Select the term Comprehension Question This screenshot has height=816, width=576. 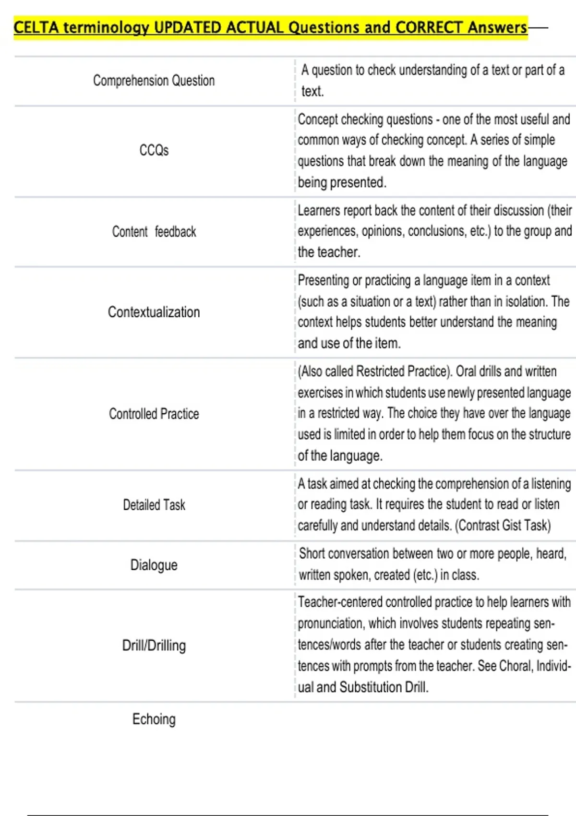154,81
